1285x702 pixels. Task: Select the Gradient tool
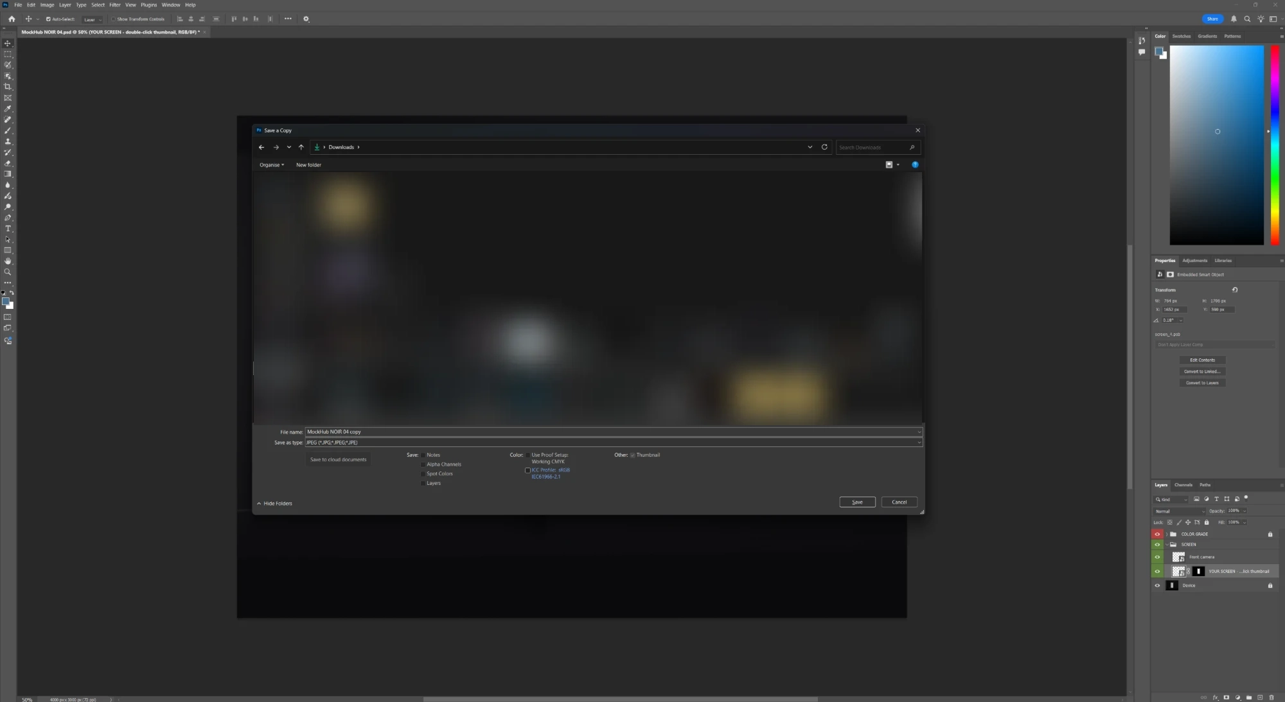[x=8, y=174]
